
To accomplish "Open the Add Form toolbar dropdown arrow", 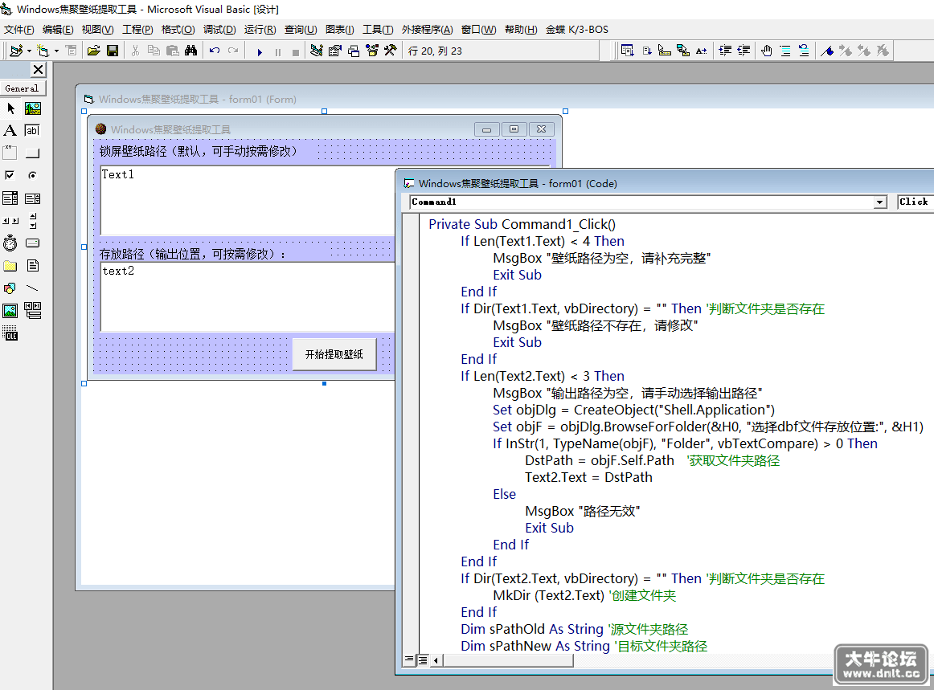I will (56, 51).
